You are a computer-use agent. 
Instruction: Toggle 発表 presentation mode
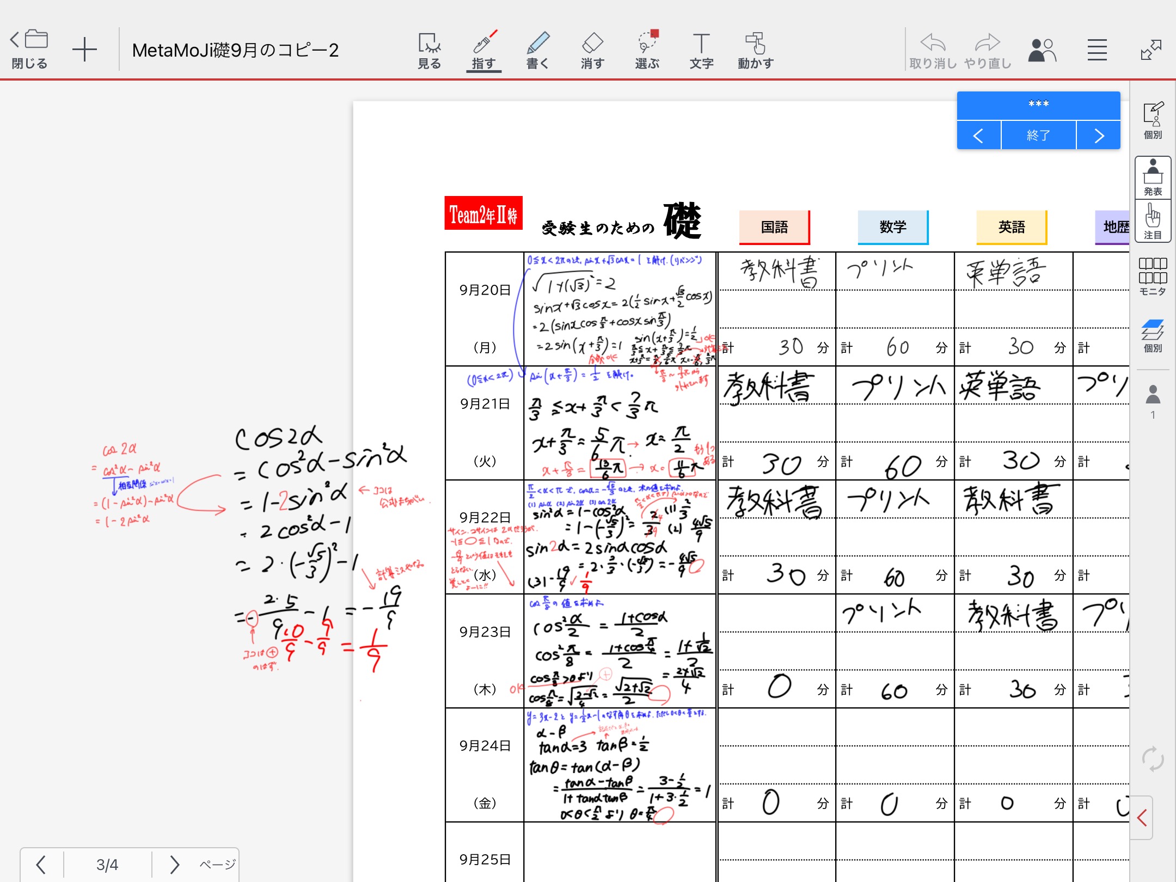(x=1153, y=177)
